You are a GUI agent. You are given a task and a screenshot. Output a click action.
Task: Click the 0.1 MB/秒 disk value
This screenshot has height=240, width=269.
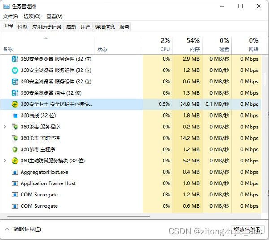coord(217,104)
